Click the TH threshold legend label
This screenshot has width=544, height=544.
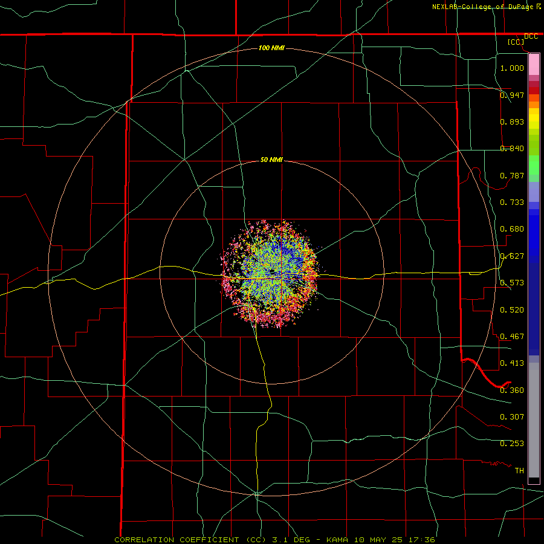519,471
